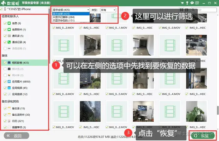Select the 应用视频 (45) category label
The width and height of the screenshot is (219, 141).
pos(20,88)
